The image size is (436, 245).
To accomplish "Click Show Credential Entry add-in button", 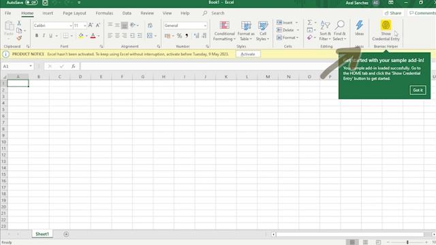I will pos(386,31).
